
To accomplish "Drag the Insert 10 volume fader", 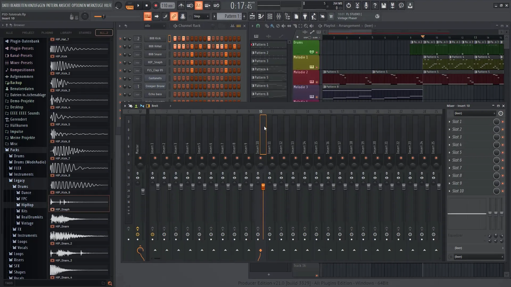I will [263, 187].
